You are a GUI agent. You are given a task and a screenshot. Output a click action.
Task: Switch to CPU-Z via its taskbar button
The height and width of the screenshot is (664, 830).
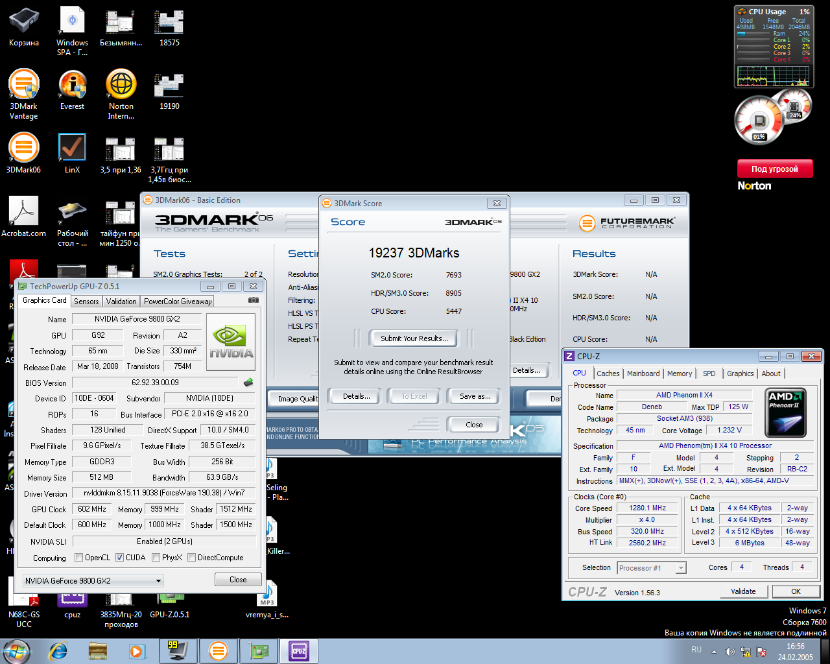(x=299, y=651)
